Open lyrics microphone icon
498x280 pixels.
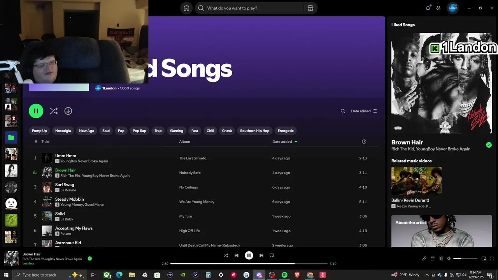coord(424,259)
